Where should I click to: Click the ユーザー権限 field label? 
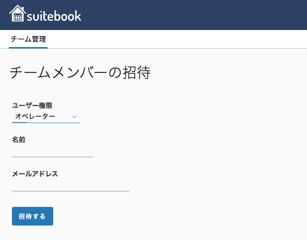coord(32,106)
